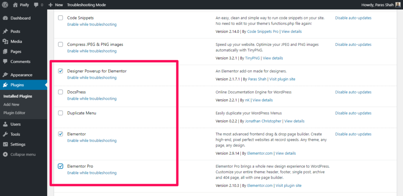Check the Compress JPEG & PNG images checkbox

pos(60,44)
